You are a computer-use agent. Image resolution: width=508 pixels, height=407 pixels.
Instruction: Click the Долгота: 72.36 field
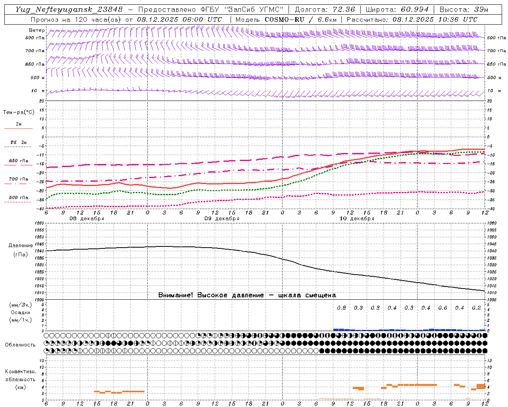coord(325,10)
